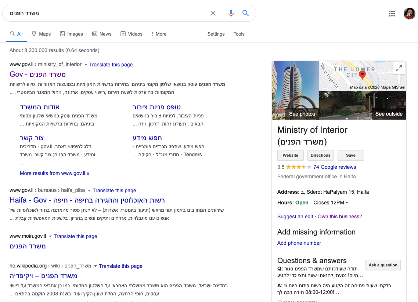This screenshot has width=418, height=302.
Task: Open the map thumbnail of The Lower City
Action: [363, 76]
